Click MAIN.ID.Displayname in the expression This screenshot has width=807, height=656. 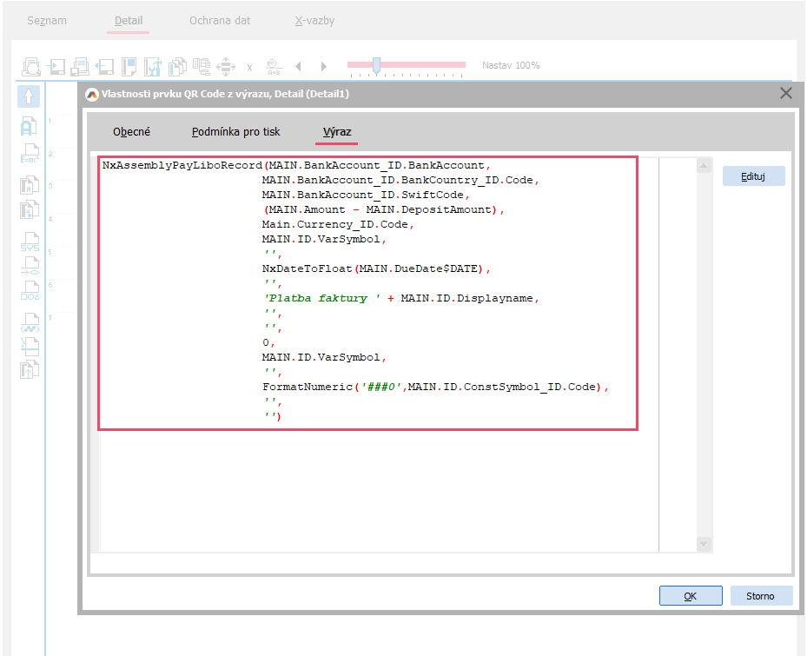pos(466,298)
